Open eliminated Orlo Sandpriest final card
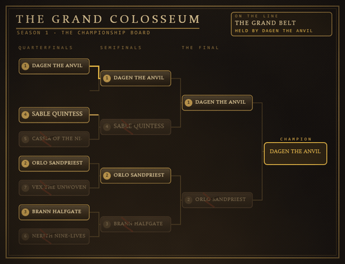The image size is (345, 264). pyautogui.click(x=218, y=200)
